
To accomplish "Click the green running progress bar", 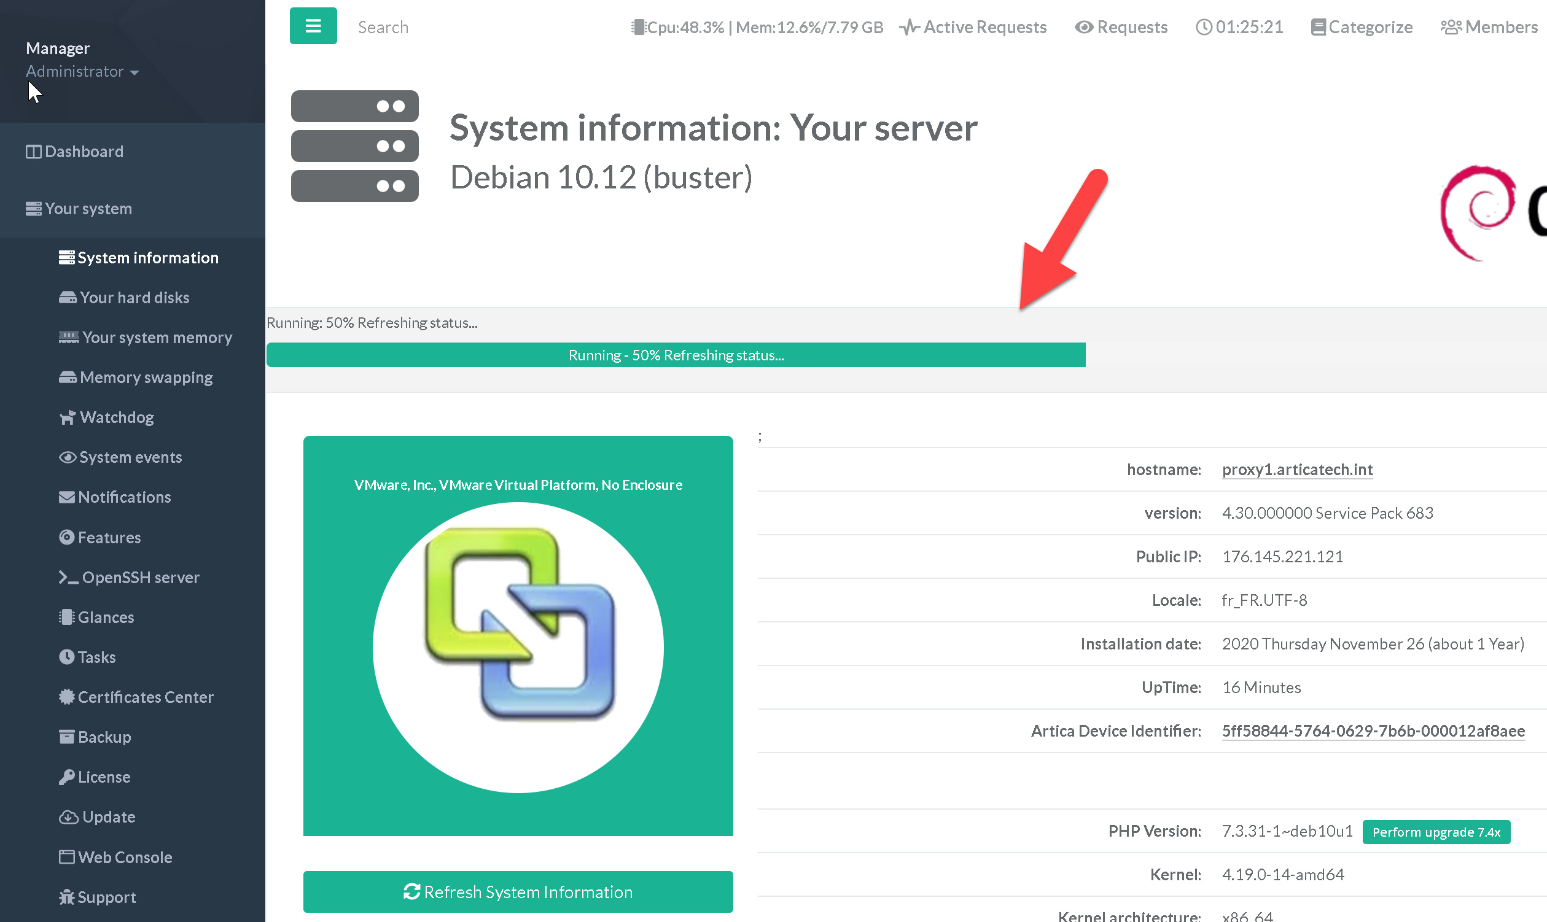I will (676, 355).
